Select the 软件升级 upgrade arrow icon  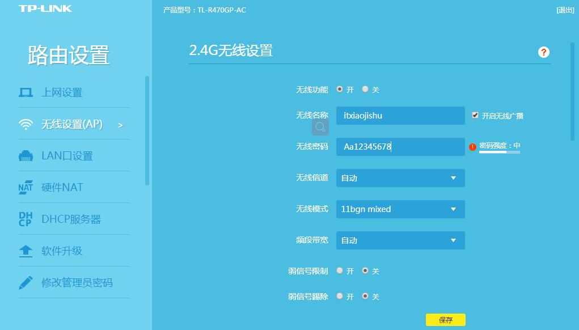(26, 251)
